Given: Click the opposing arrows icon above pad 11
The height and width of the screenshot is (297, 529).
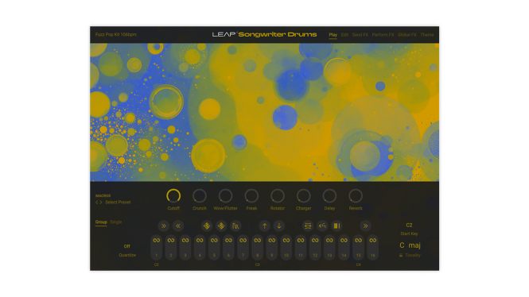Looking at the screenshot, I should 308,226.
